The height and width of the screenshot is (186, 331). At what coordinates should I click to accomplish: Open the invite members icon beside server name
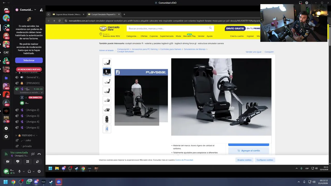41,10
